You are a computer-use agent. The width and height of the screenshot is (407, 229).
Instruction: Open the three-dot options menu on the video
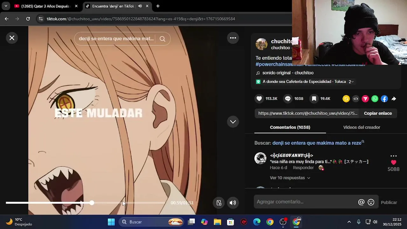(x=233, y=38)
